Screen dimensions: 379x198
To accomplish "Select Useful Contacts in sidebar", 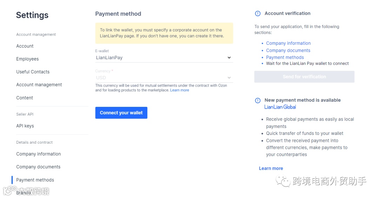I will 33,72.
